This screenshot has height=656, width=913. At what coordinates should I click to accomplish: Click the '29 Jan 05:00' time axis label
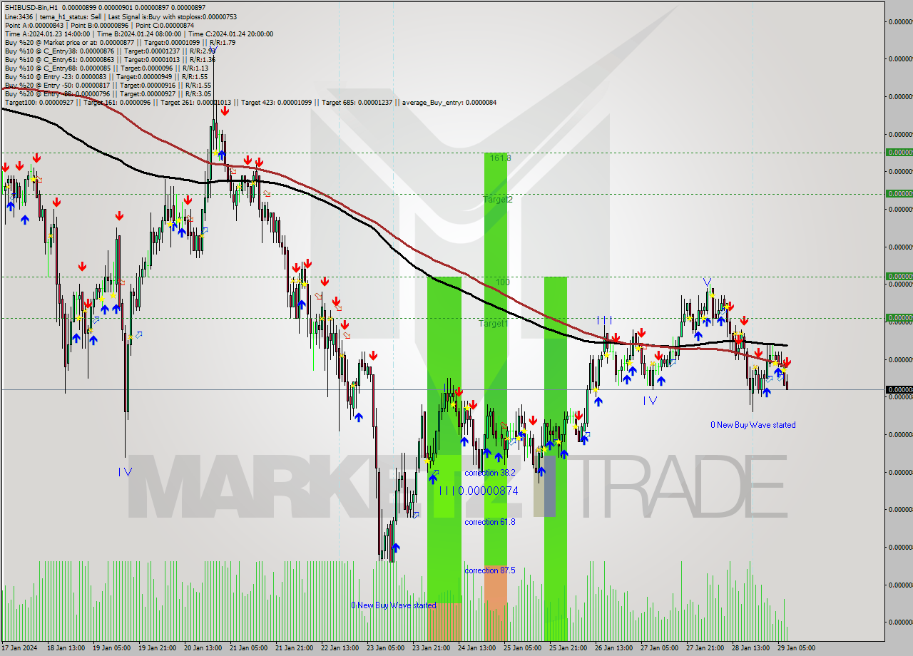pos(796,648)
